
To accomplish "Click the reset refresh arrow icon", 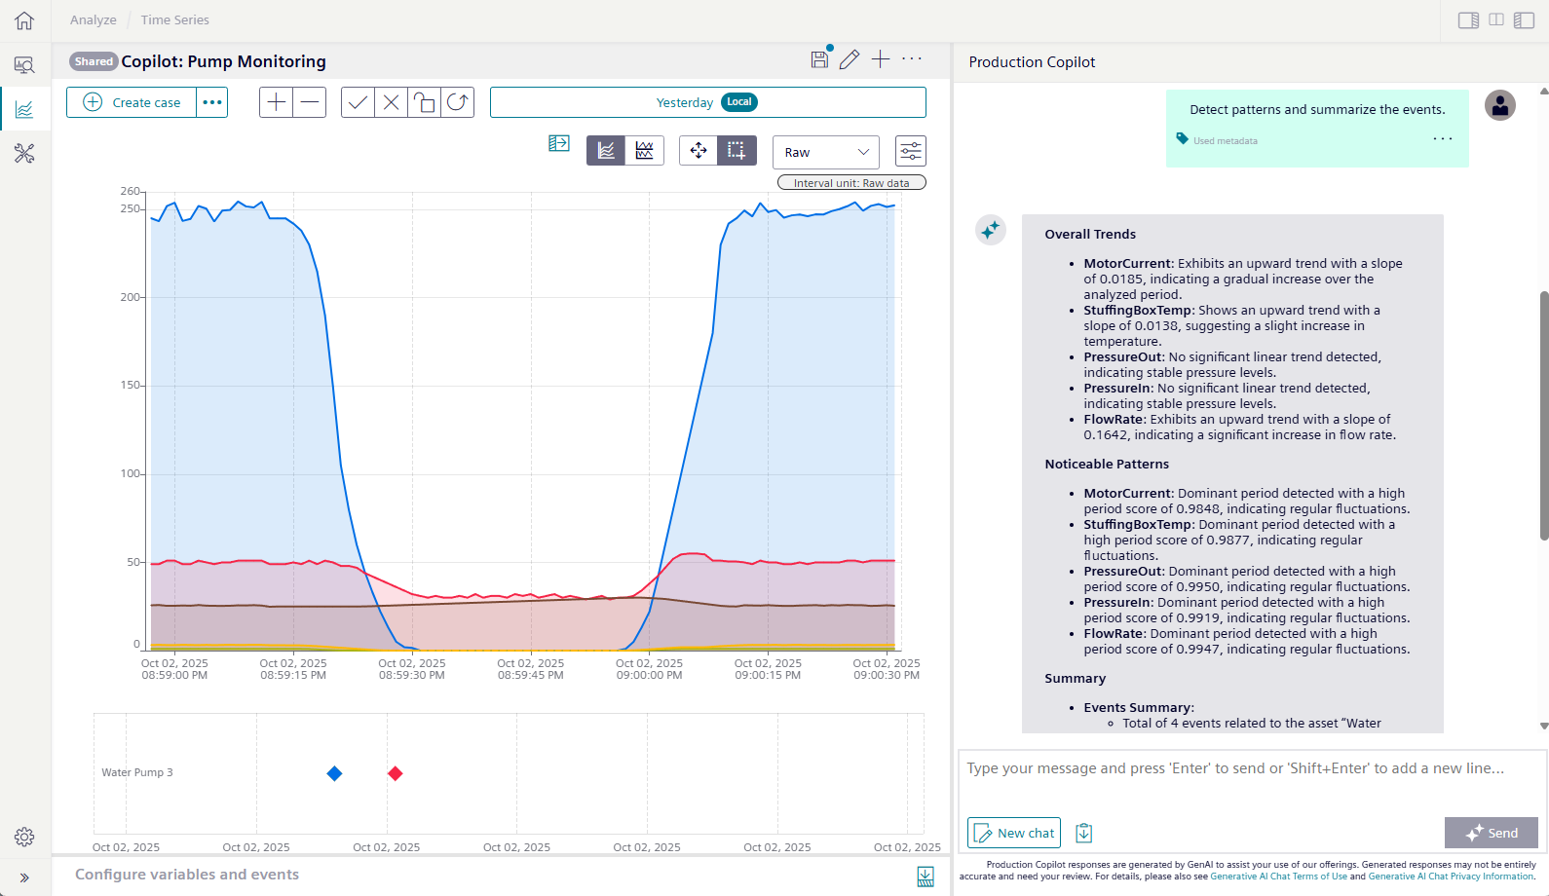I will [x=457, y=102].
